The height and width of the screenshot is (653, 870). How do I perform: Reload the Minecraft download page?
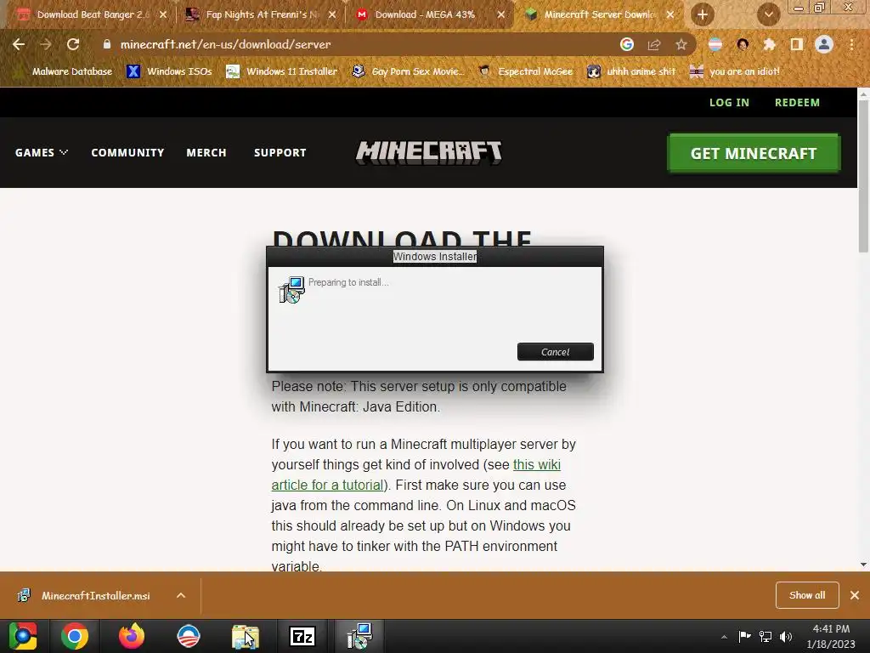[73, 44]
